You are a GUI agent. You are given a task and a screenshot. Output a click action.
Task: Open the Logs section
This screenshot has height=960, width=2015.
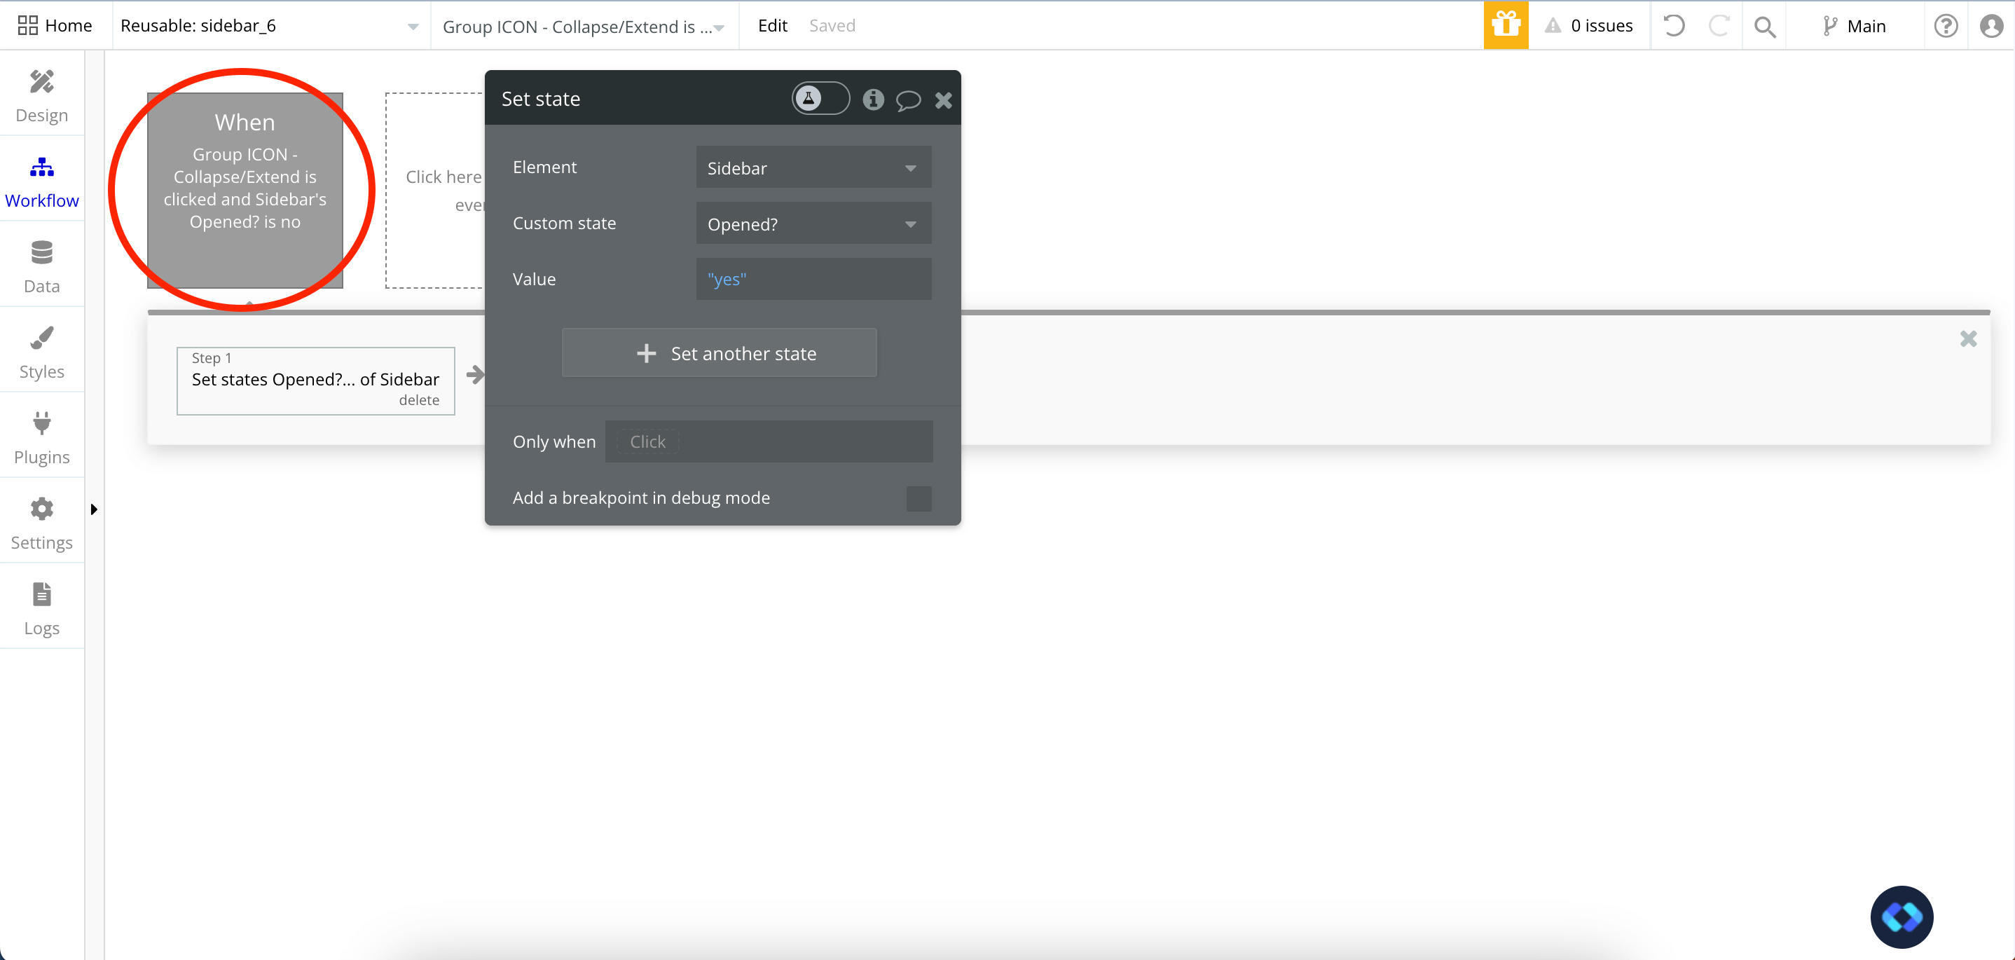(x=41, y=605)
